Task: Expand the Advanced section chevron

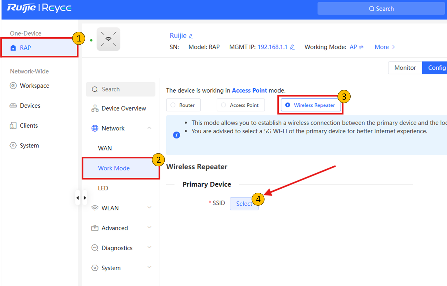Action: (x=149, y=228)
